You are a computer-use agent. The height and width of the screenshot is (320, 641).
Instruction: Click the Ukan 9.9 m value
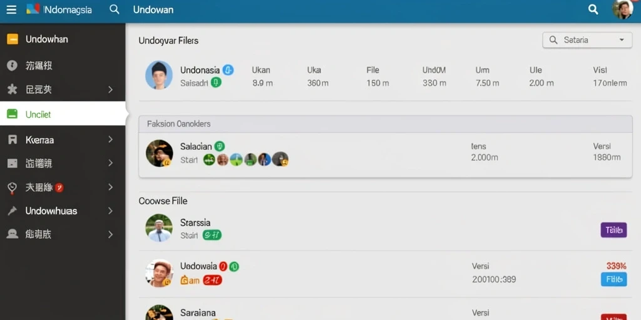pos(262,83)
